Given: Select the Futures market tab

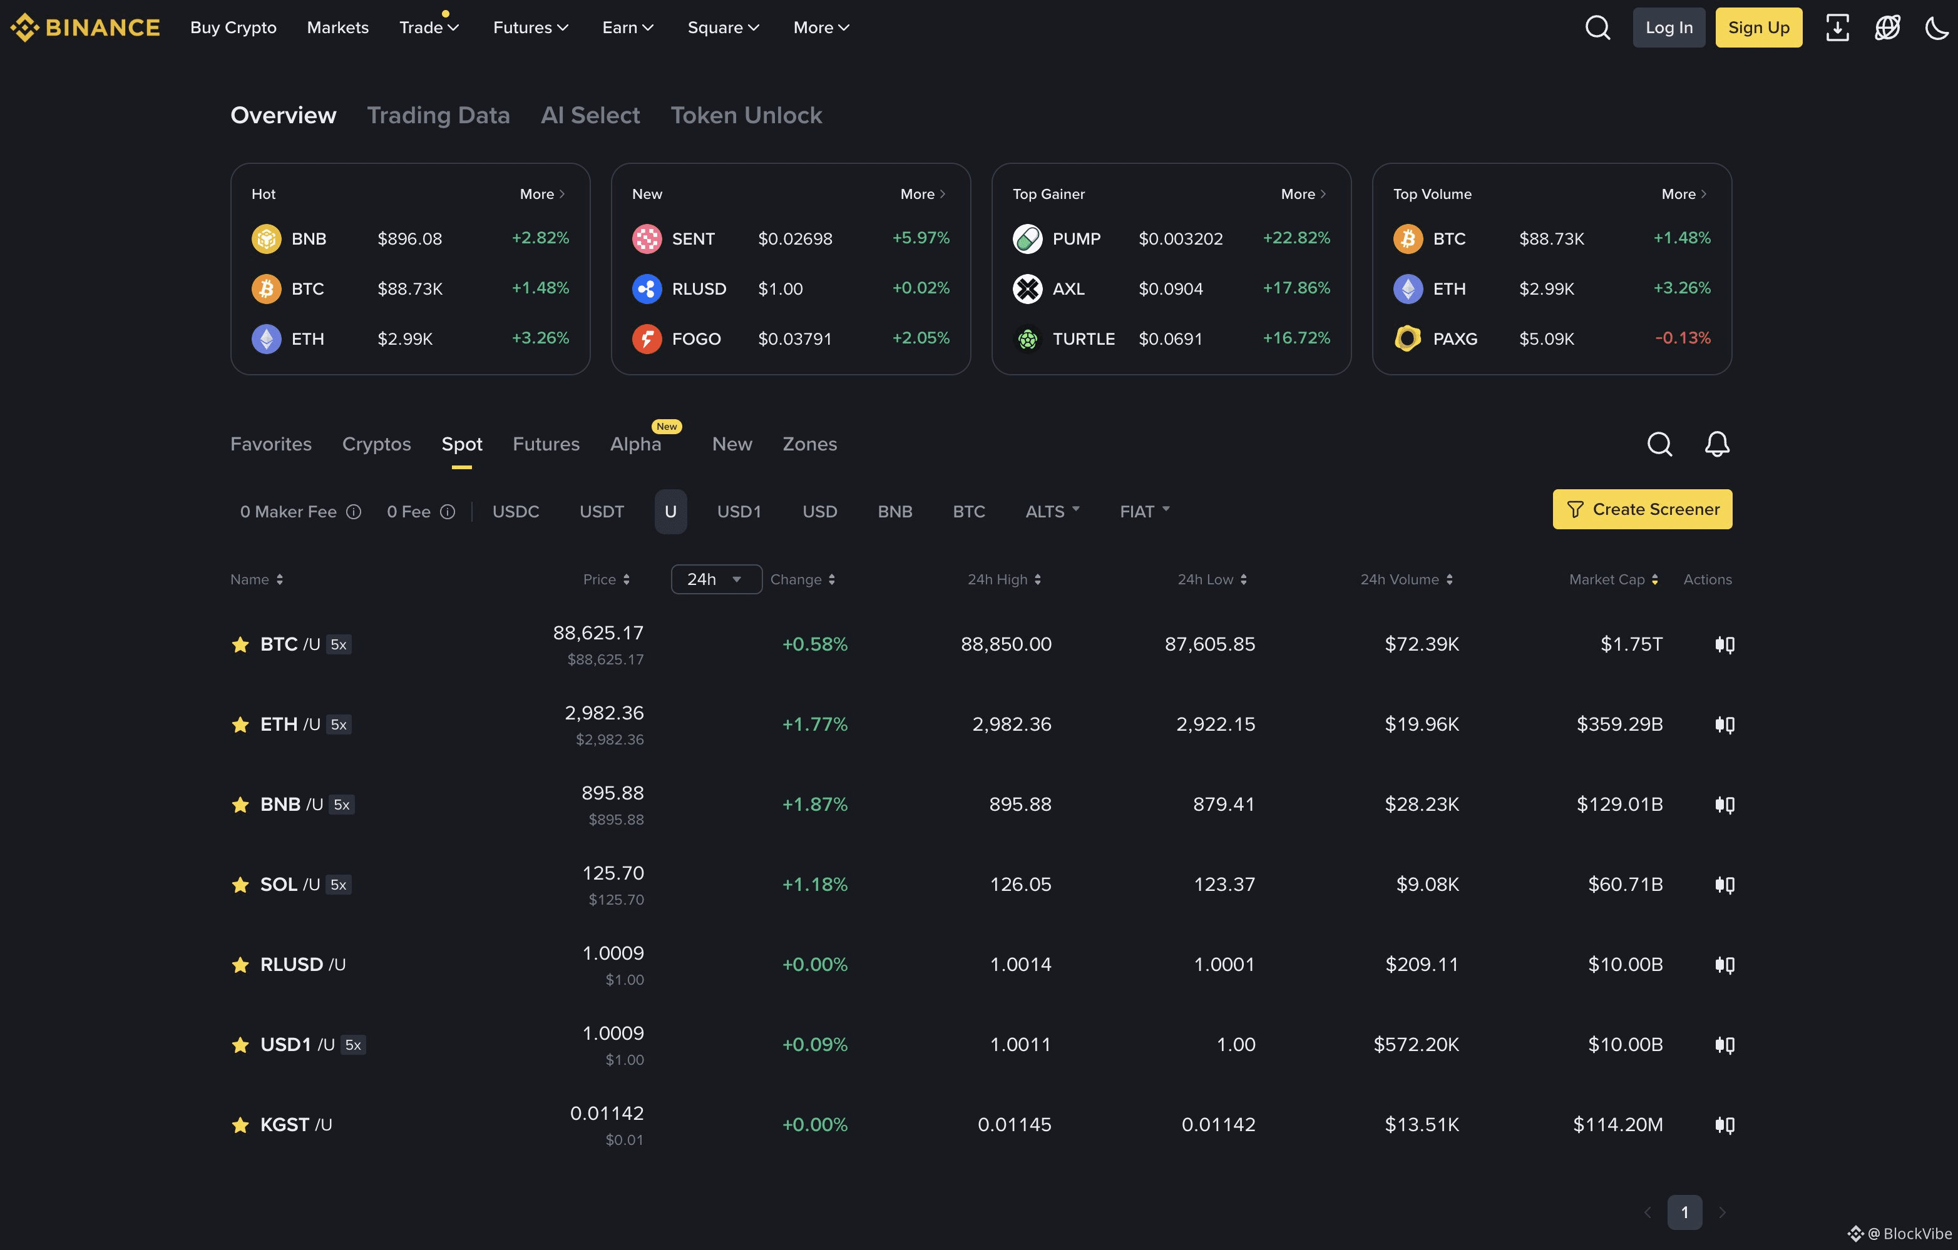Looking at the screenshot, I should 546,444.
